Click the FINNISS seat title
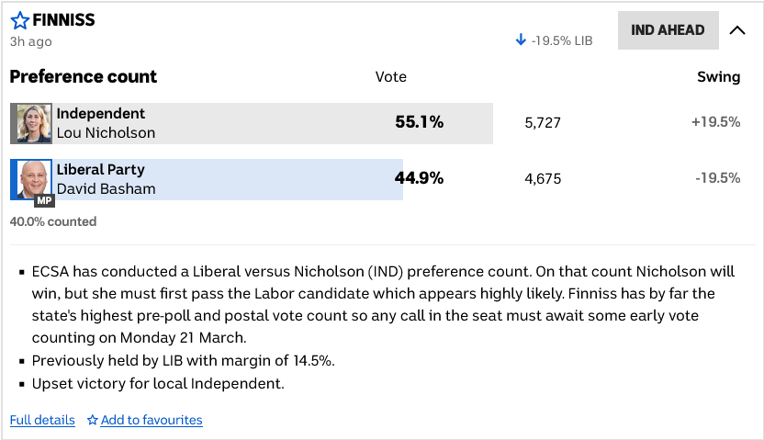This screenshot has width=764, height=440. click(63, 19)
